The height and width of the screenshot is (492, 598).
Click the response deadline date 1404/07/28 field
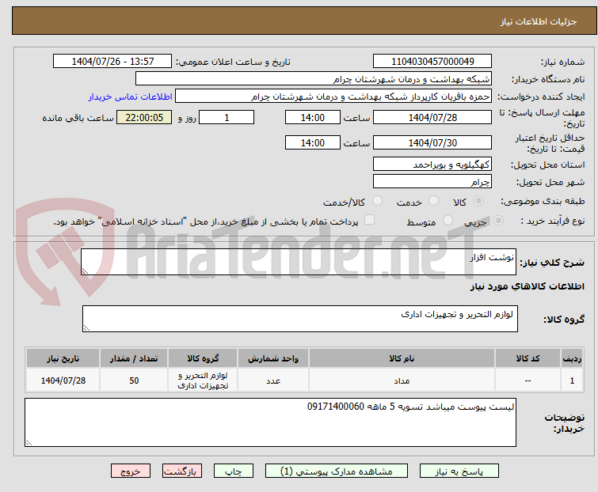[432, 117]
